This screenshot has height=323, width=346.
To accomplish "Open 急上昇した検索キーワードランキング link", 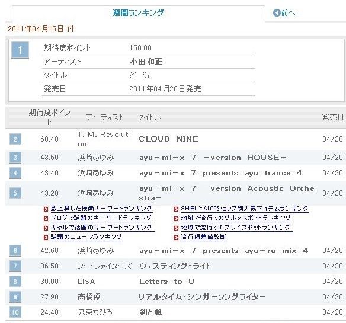I will (101, 209).
